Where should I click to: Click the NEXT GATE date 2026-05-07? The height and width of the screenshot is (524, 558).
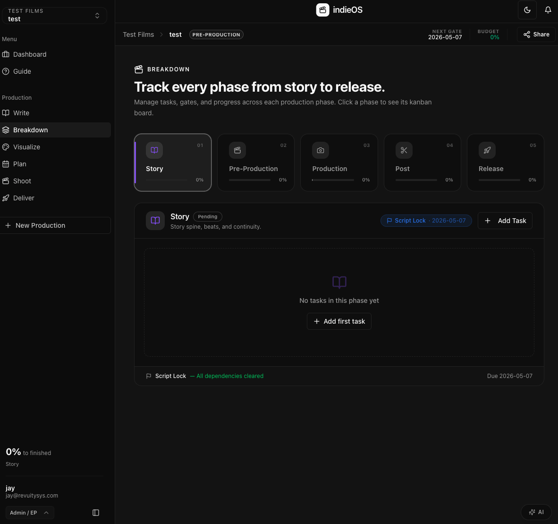point(445,37)
